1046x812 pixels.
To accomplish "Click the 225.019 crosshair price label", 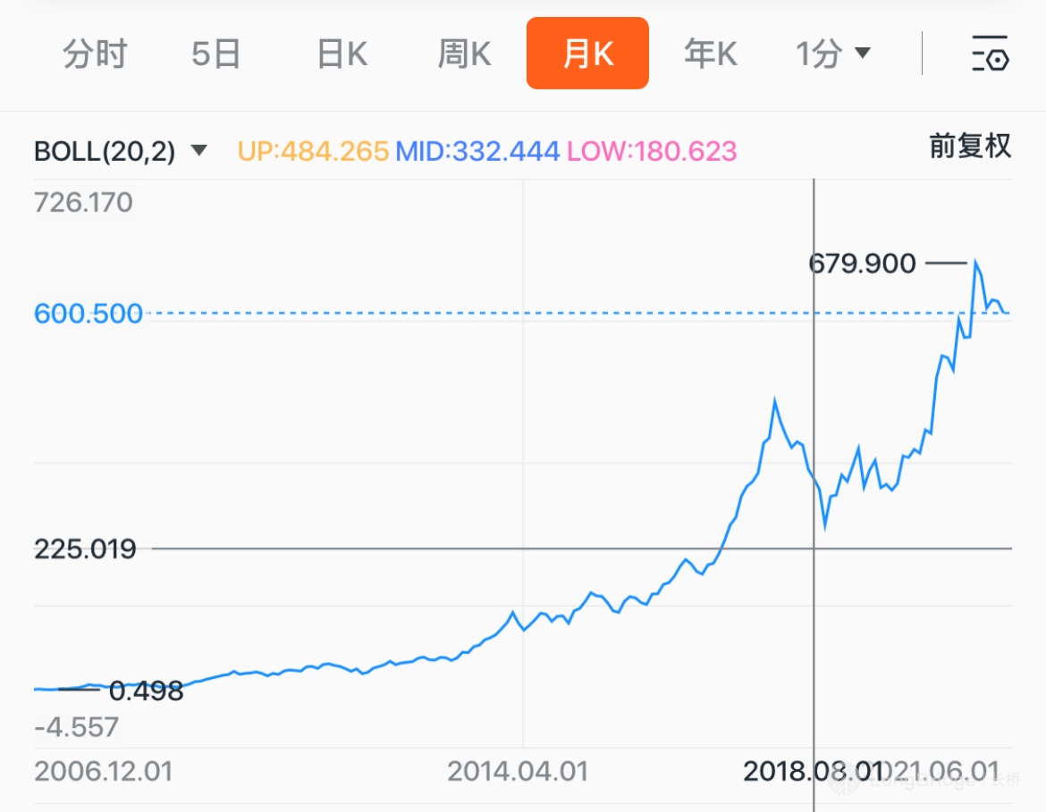I will click(85, 548).
